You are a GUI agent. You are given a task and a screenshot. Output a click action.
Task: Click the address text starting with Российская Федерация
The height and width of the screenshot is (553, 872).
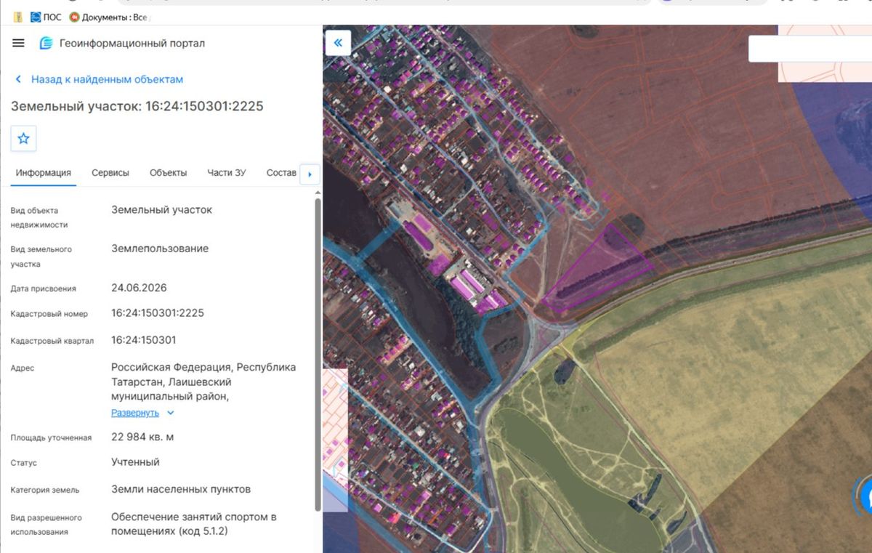tap(203, 382)
